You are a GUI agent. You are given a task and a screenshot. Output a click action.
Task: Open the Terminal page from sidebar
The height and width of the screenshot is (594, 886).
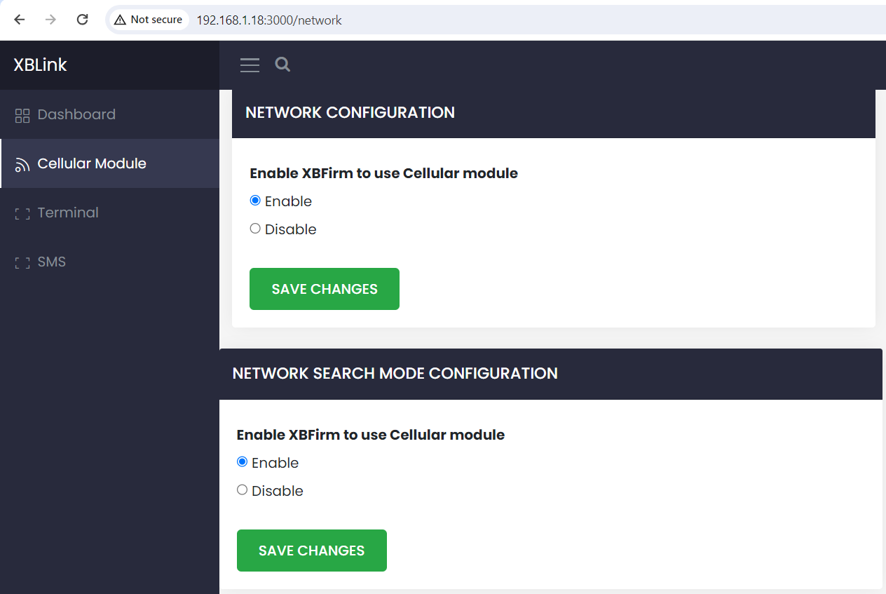[x=68, y=212]
